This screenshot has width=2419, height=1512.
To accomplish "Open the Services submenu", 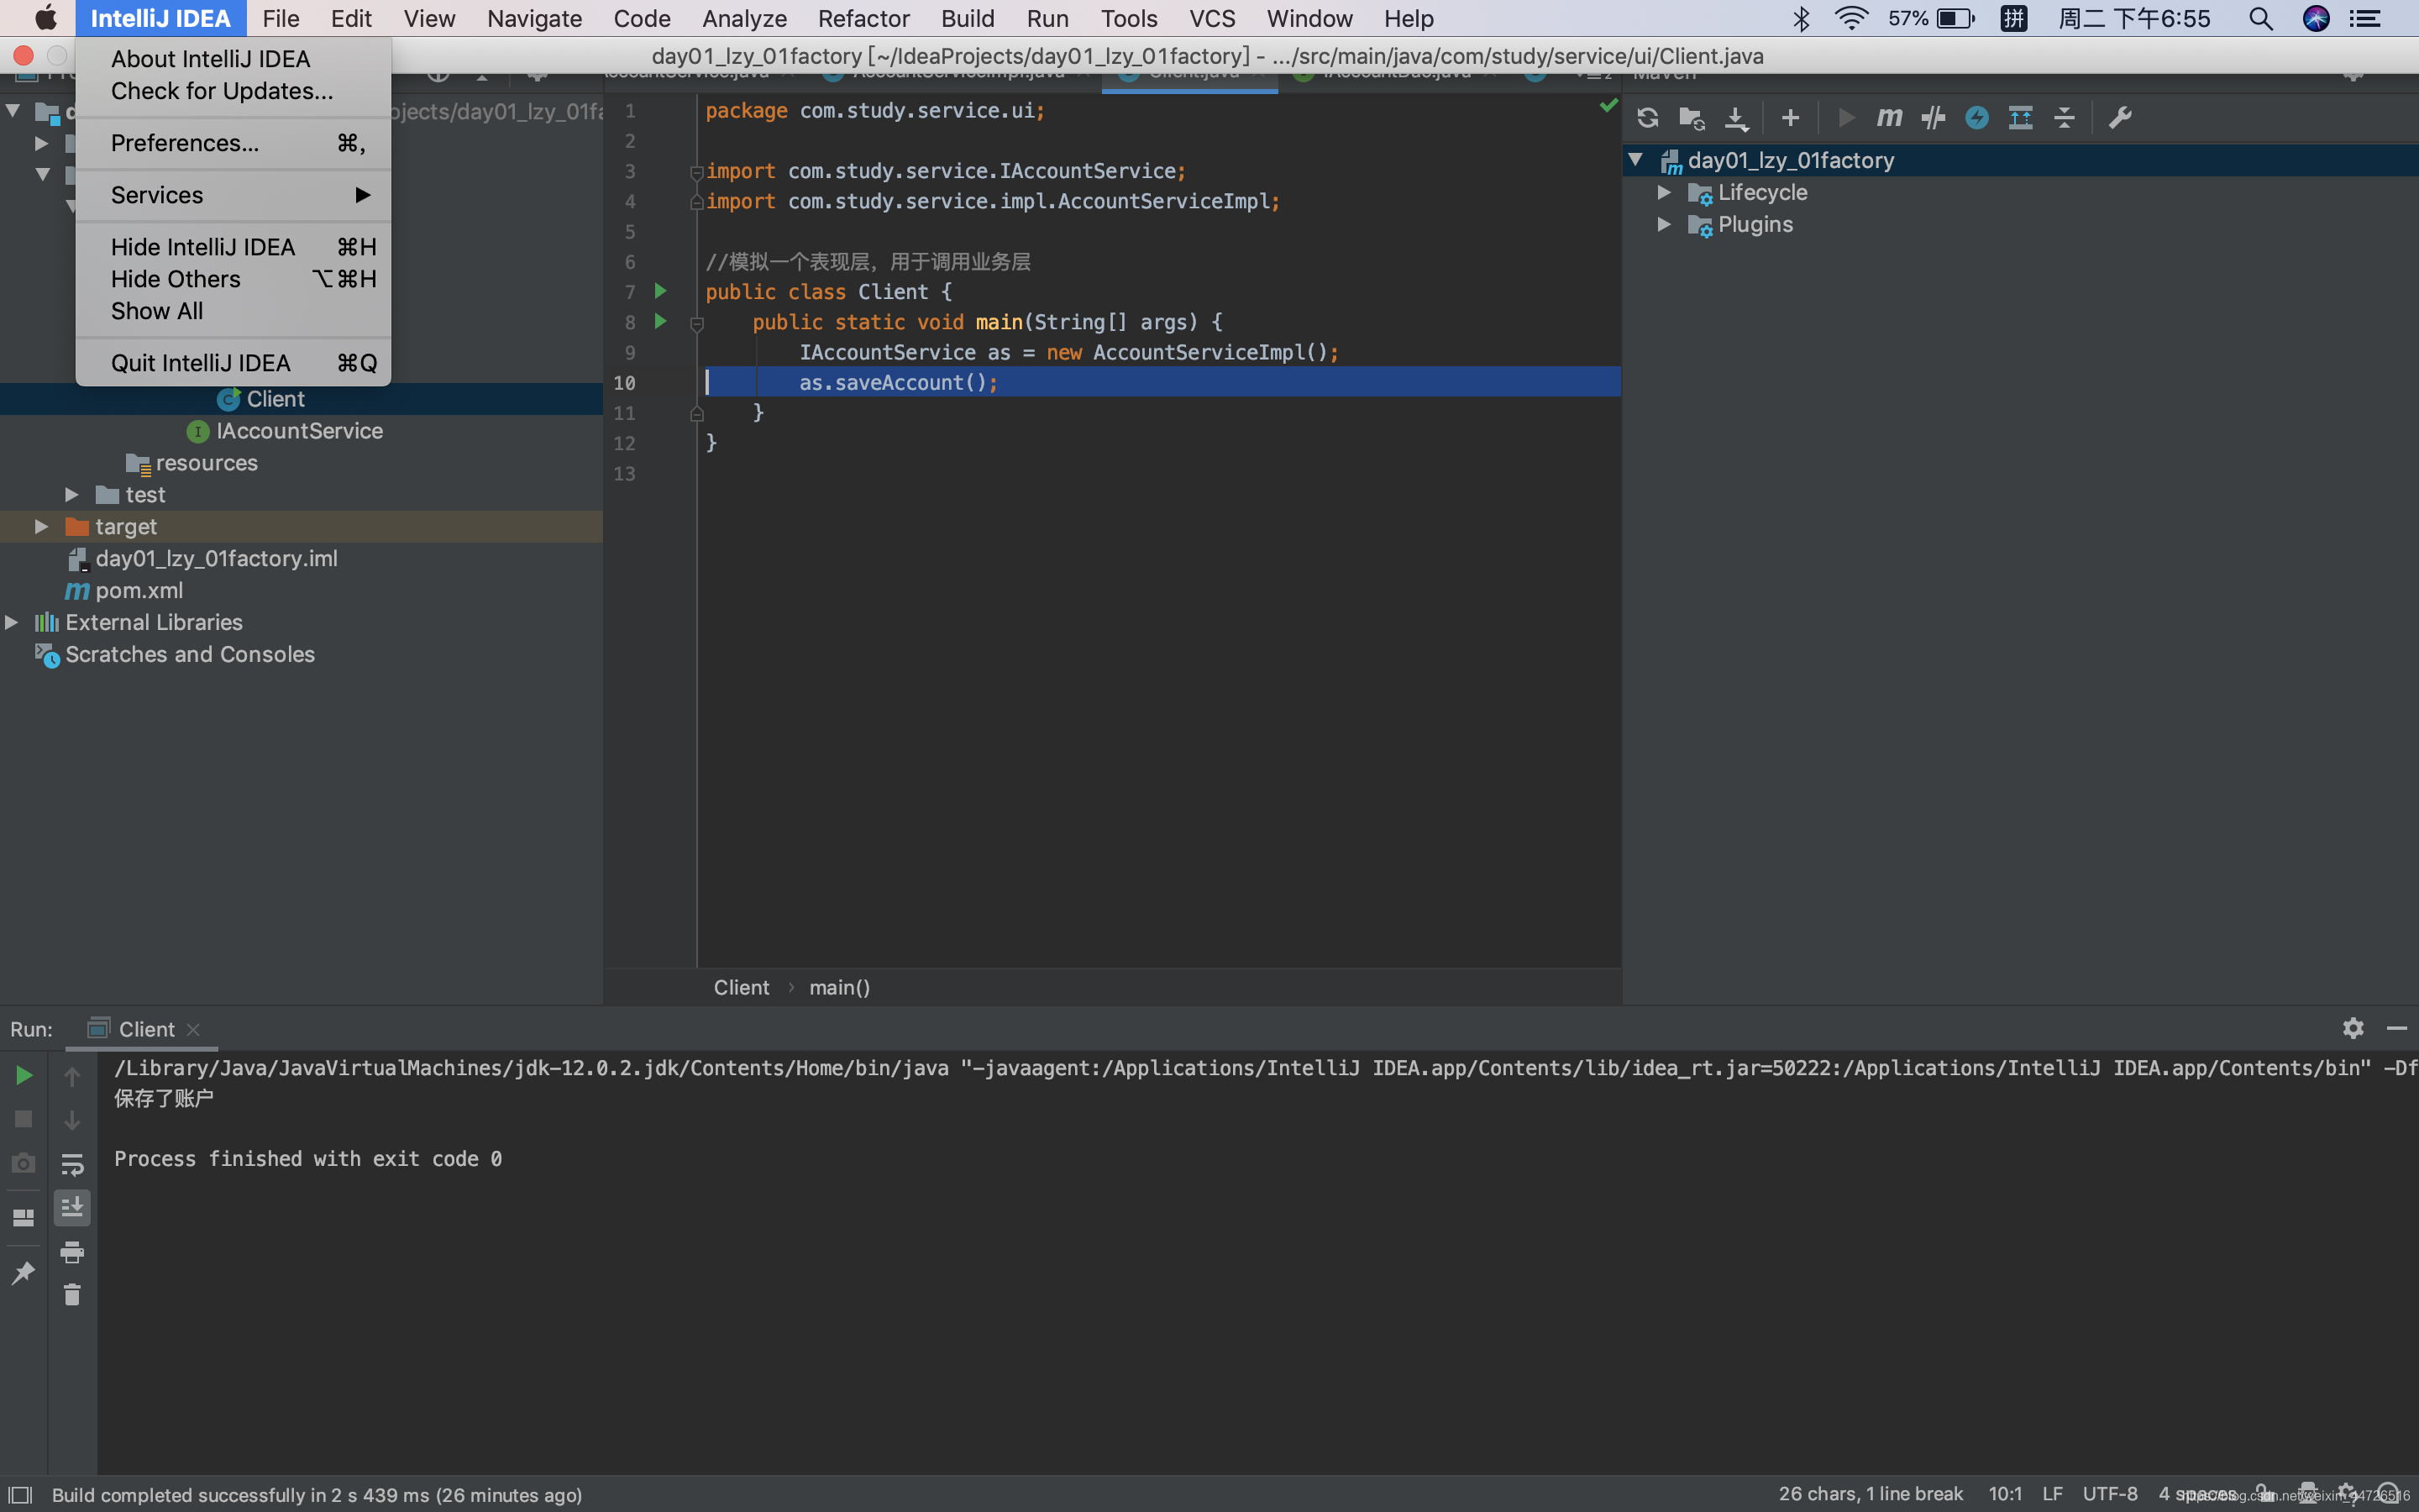I will tap(233, 195).
